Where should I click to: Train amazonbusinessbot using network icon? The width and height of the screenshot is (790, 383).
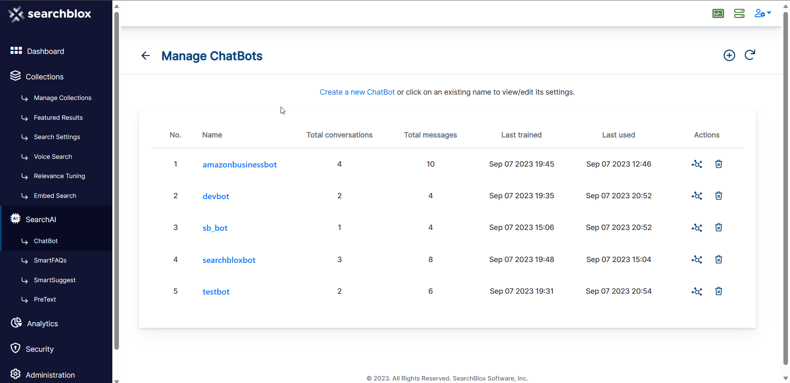[697, 164]
